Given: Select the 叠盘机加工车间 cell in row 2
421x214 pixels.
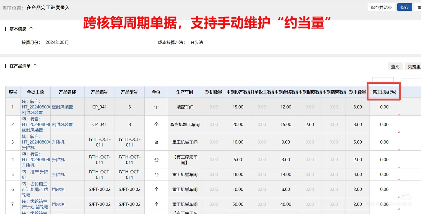Looking at the screenshot, I should tap(185, 124).
